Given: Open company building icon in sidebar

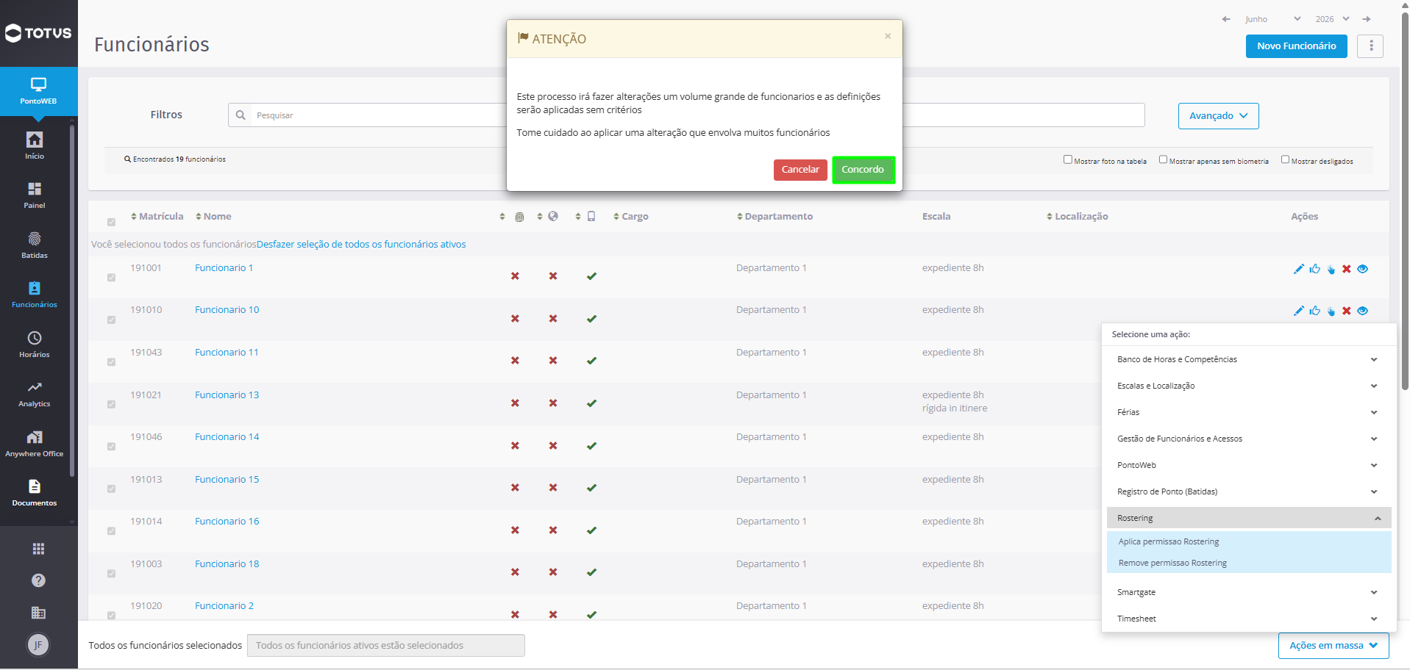Looking at the screenshot, I should coord(38,613).
